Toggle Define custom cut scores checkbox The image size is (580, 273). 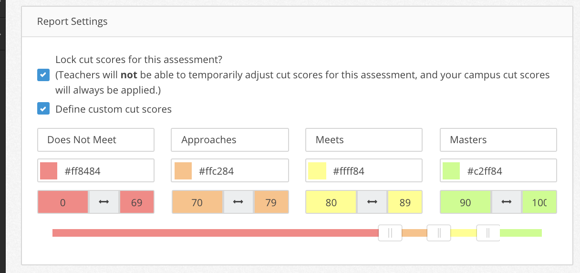[x=43, y=109]
